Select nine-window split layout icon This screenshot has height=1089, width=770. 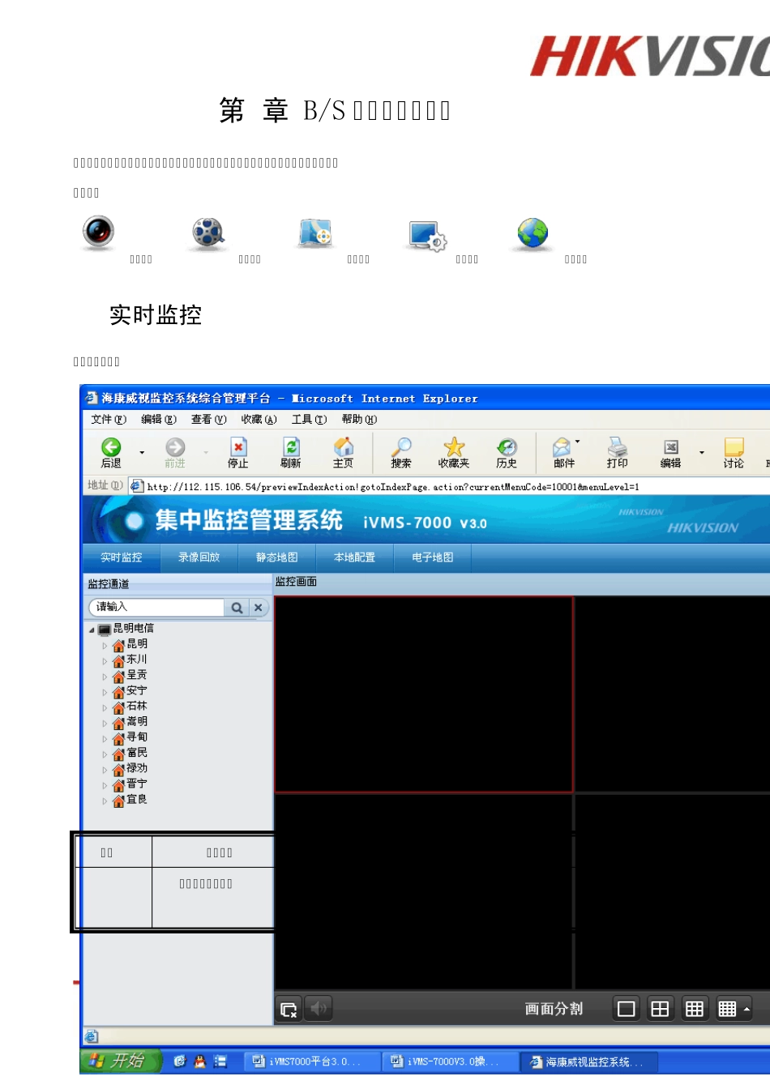(694, 1009)
